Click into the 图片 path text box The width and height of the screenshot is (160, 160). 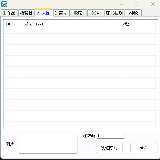[48, 144]
